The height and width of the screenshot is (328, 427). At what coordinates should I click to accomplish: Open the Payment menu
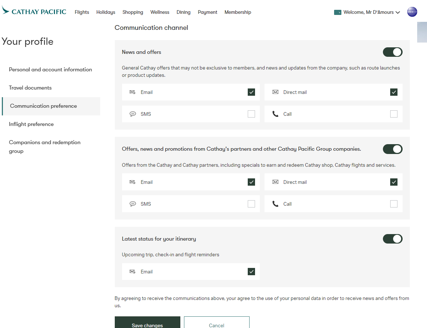pos(208,12)
